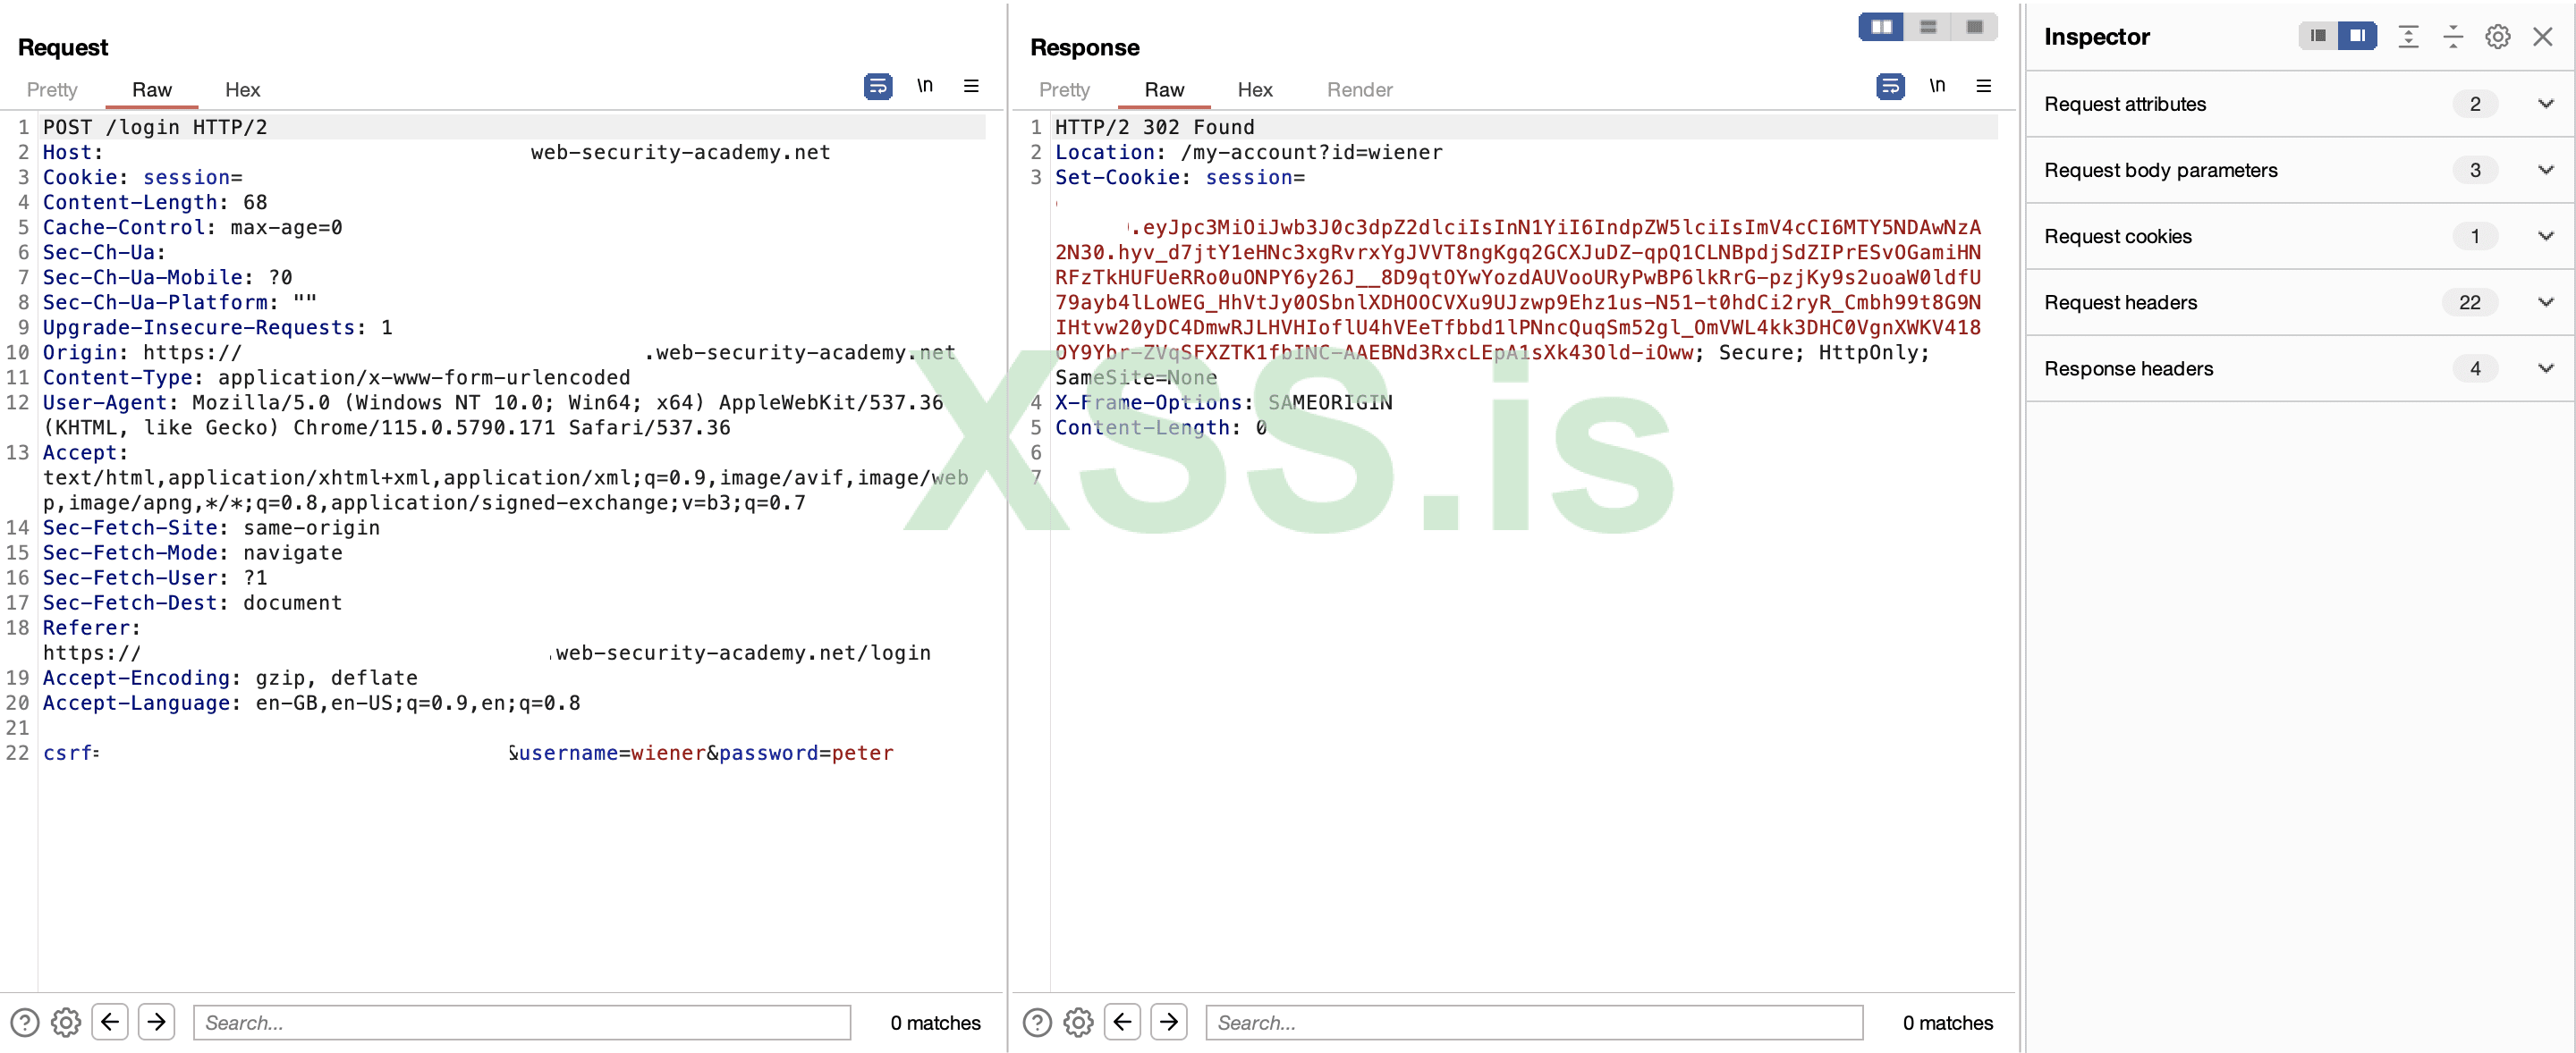The width and height of the screenshot is (2576, 1053).
Task: Open Request search settings gear
Action: click(66, 1022)
